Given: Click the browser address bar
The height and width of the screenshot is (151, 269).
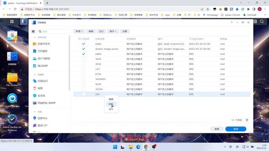Looking at the screenshot, I should pos(110,9).
